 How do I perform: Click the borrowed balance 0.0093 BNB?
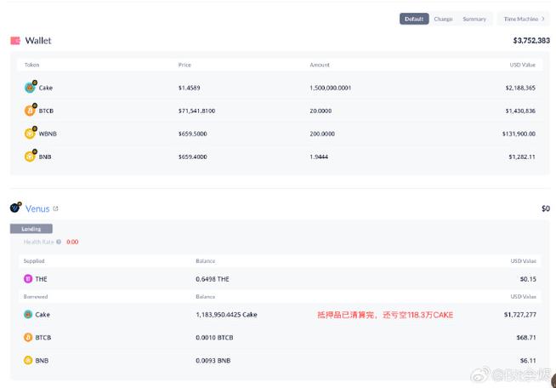213,361
